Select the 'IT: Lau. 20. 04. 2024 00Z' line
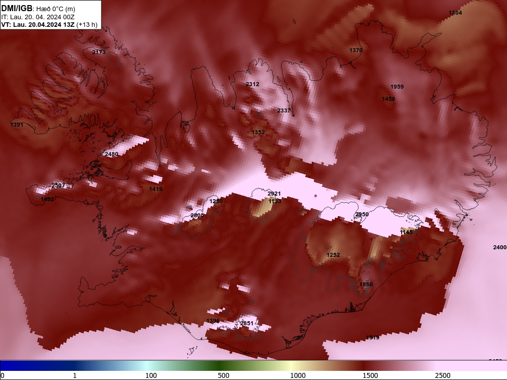This screenshot has width=507, height=380. click(38, 17)
